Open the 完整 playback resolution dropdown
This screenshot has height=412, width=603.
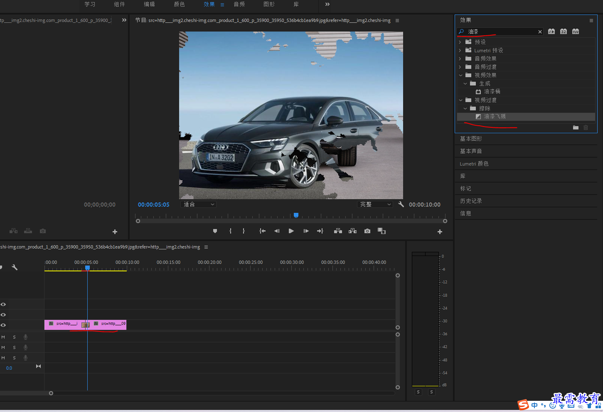click(x=375, y=204)
